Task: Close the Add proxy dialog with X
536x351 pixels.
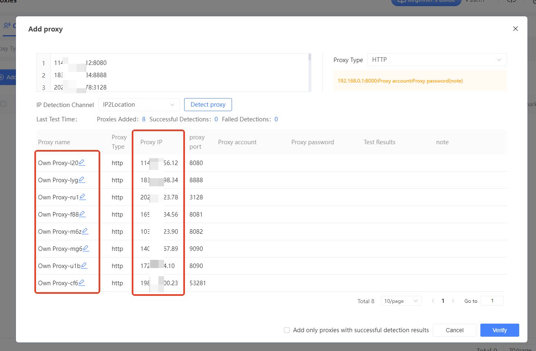Action: click(x=515, y=29)
